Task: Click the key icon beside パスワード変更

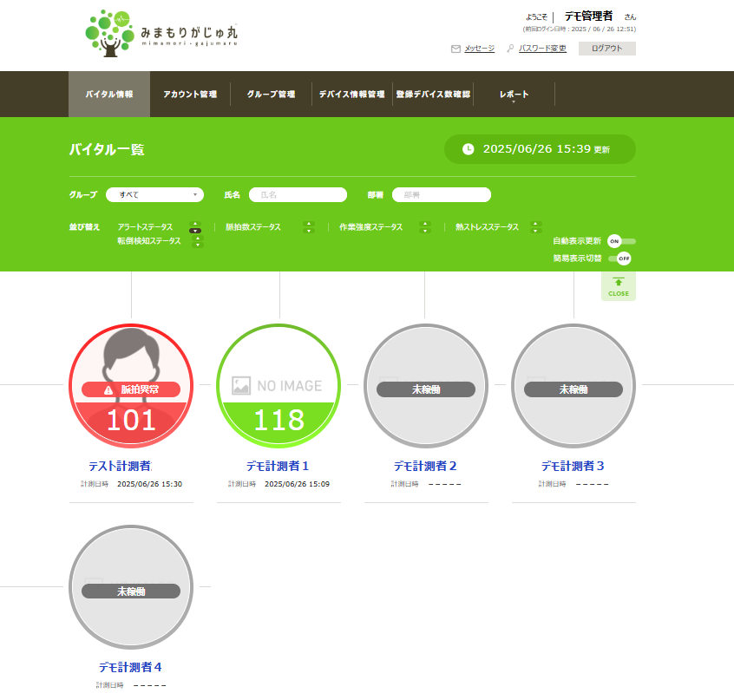Action: coord(510,49)
